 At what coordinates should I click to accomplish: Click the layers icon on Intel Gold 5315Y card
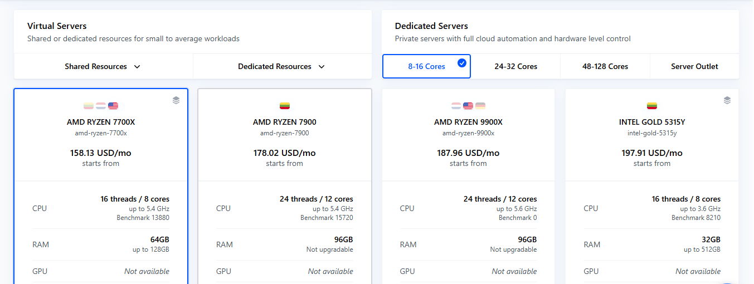coord(727,100)
